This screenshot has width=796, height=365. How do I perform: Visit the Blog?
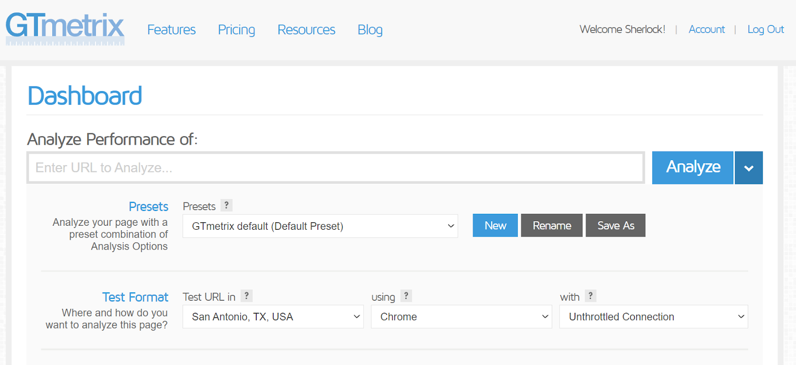coord(370,30)
